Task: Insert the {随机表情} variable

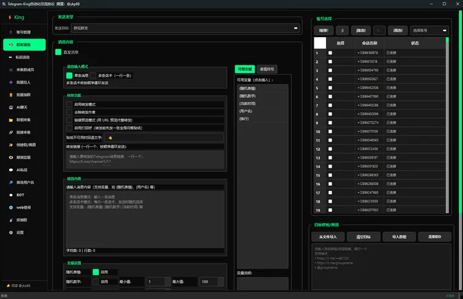Action: (x=247, y=88)
